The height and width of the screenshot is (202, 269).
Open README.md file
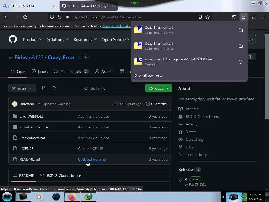pos(30,159)
